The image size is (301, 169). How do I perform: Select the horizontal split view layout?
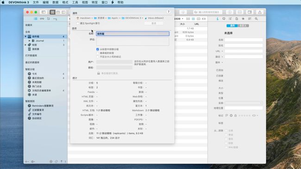(58, 12)
